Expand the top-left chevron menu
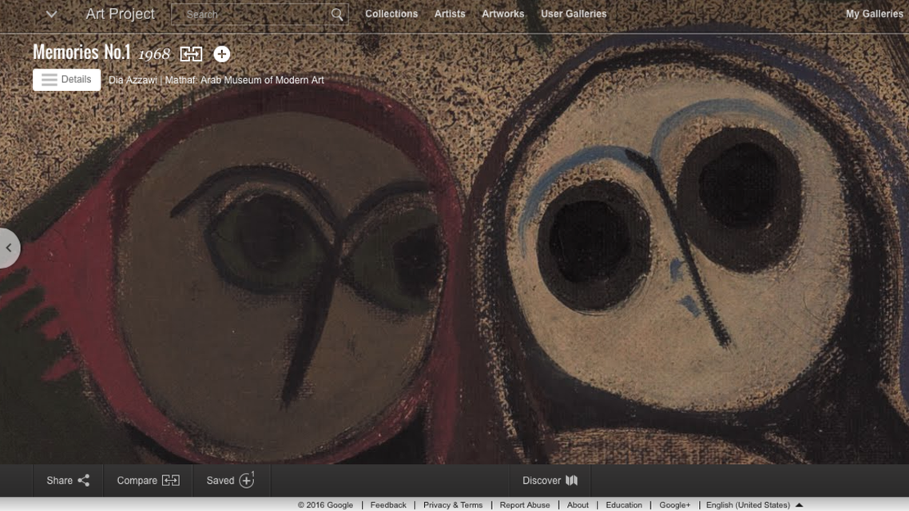The height and width of the screenshot is (511, 909). click(52, 14)
